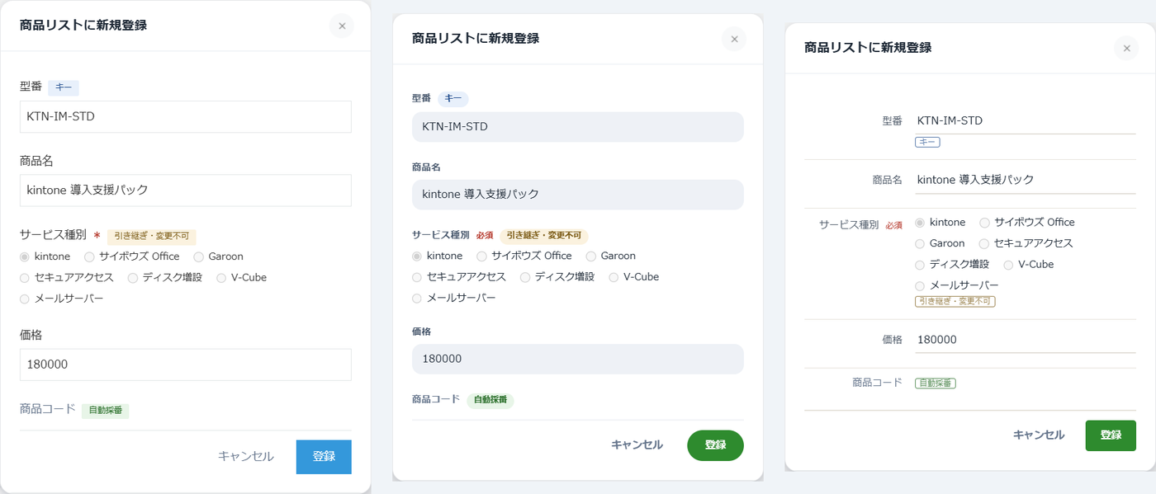Click 自動採番 badge in middle dialog
Image resolution: width=1156 pixels, height=494 pixels.
click(x=490, y=401)
